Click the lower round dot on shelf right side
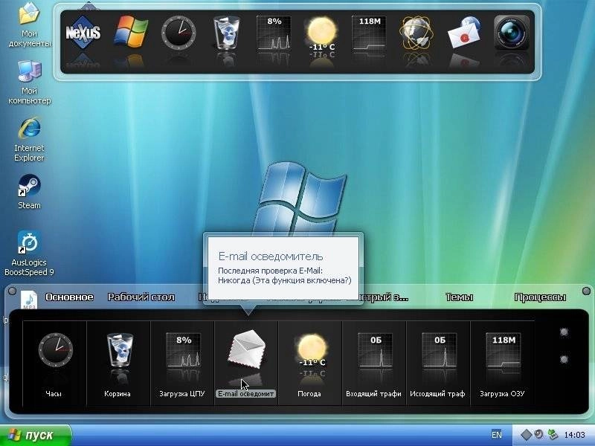Viewport: 595px width, 446px height. click(564, 359)
